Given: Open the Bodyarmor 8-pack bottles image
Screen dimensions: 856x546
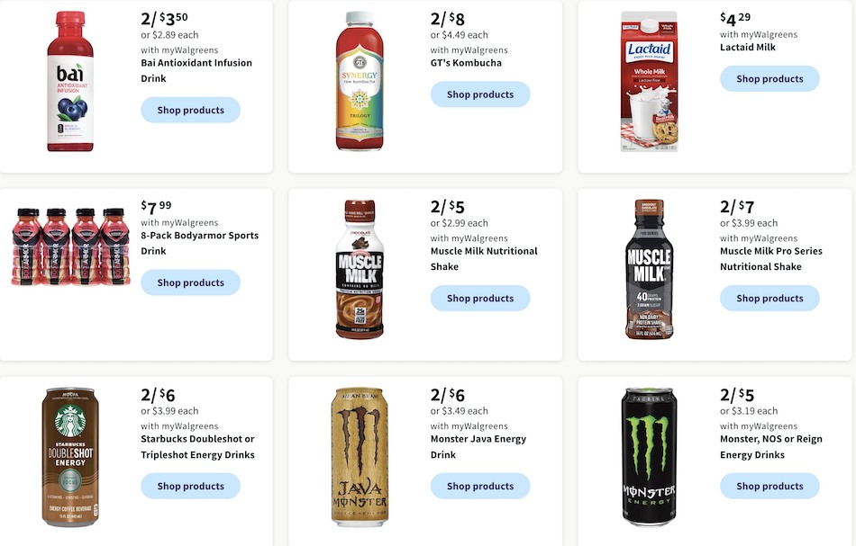Looking at the screenshot, I should (70, 246).
